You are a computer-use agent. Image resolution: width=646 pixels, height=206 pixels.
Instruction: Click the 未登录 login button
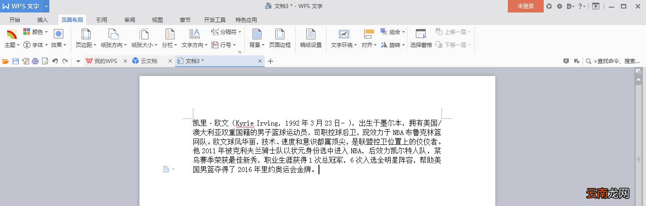[525, 6]
